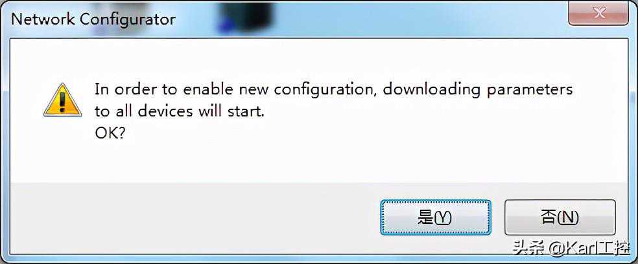Click the 'OK?' prompt text
This screenshot has width=638, height=264.
click(x=110, y=133)
